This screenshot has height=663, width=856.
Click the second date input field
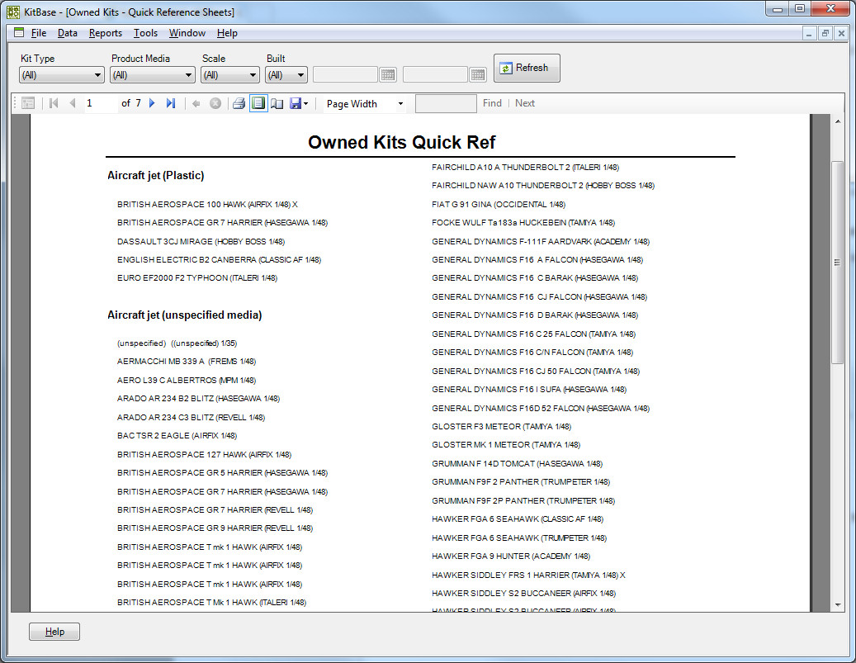pos(435,75)
